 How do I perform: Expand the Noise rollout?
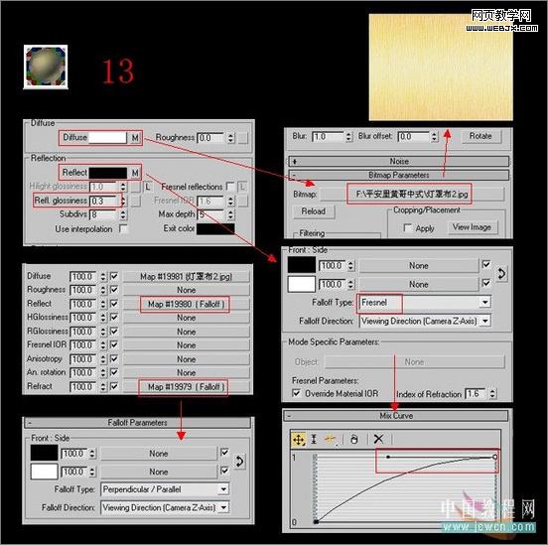(x=399, y=161)
